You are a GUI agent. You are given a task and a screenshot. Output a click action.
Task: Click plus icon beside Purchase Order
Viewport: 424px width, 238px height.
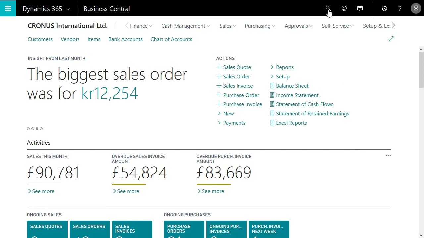tap(219, 95)
